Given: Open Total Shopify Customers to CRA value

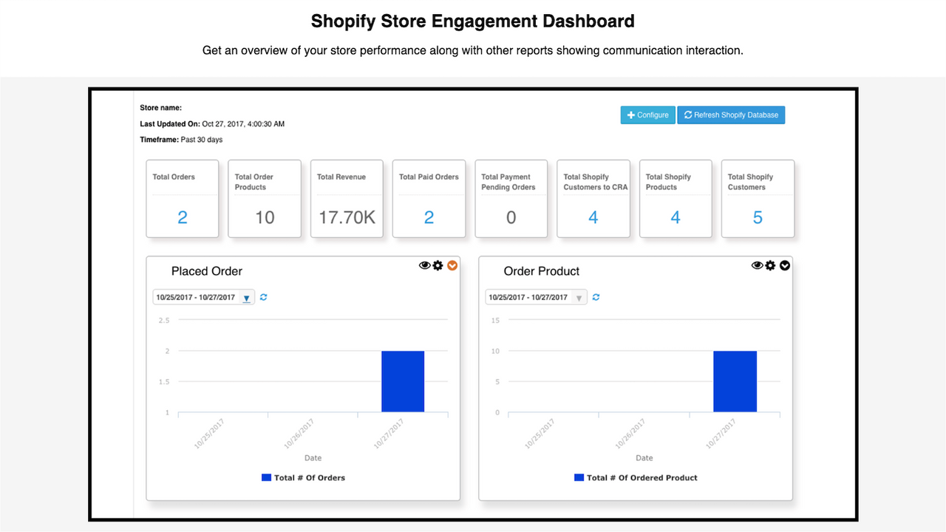Looking at the screenshot, I should 593,217.
